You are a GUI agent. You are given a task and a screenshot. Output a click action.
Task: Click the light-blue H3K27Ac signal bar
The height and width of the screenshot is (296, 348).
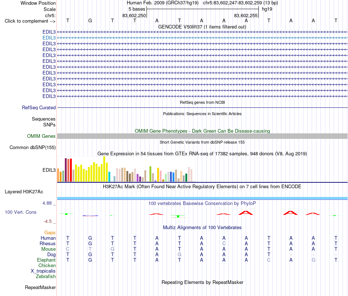point(202,198)
